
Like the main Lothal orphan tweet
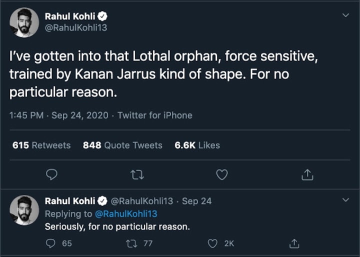222,174
